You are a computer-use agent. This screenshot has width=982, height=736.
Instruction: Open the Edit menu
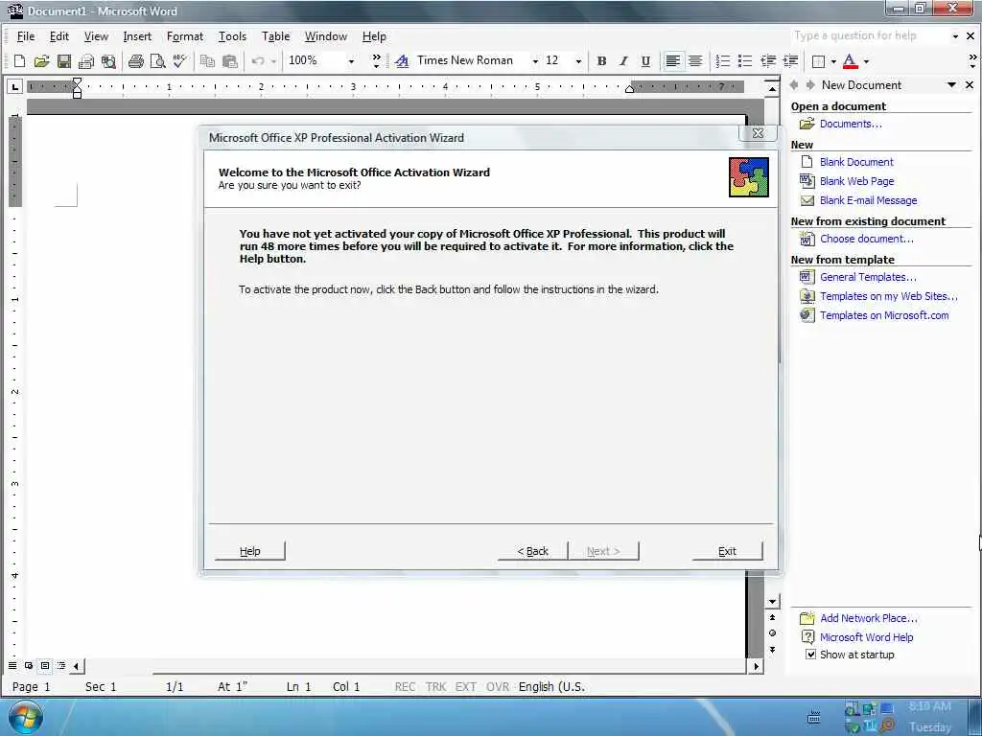point(59,36)
